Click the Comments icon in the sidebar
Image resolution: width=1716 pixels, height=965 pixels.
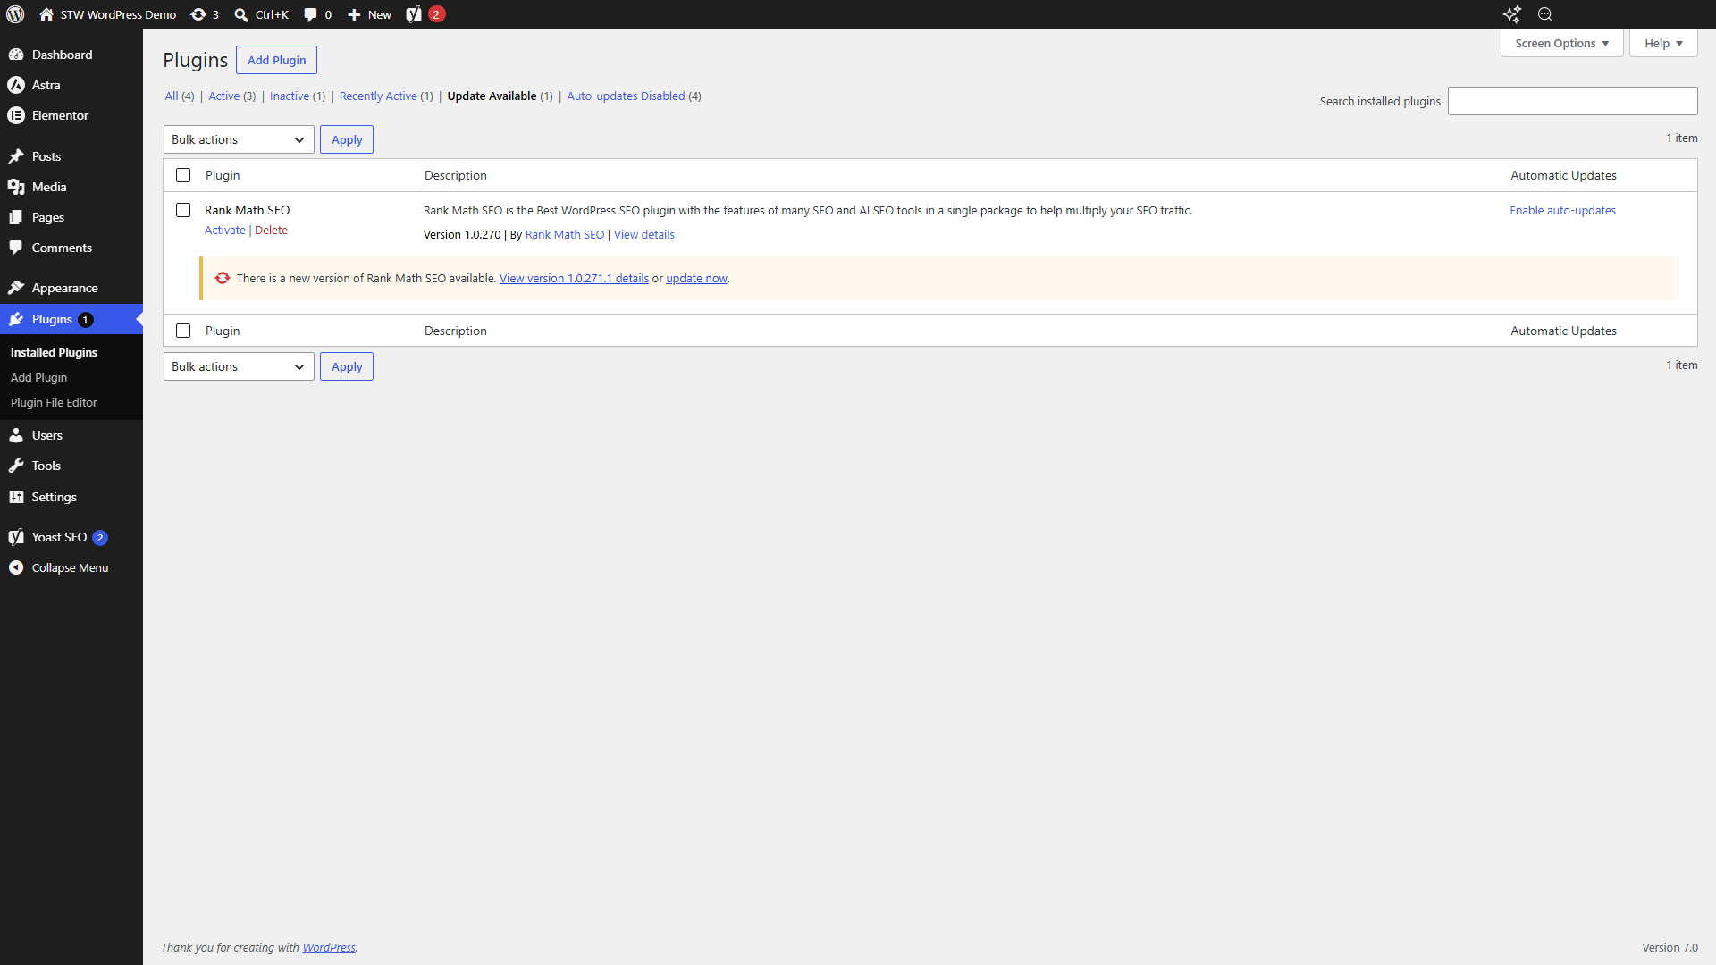[x=16, y=248]
